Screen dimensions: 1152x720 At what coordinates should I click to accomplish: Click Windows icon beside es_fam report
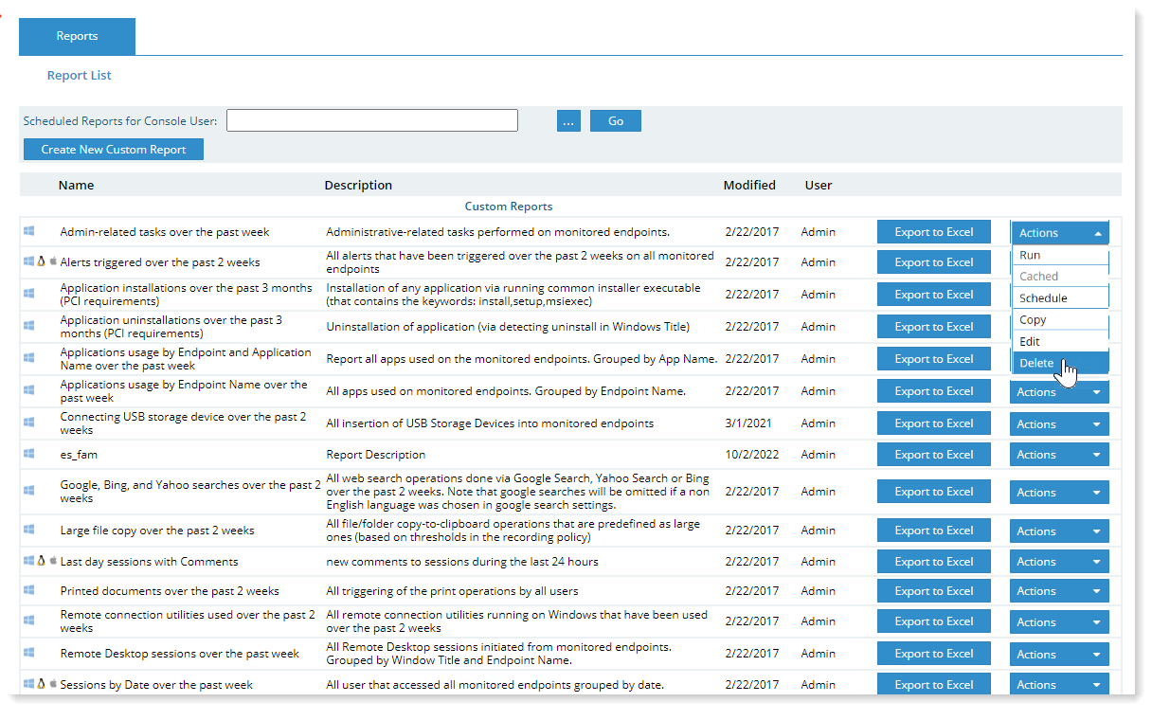(x=29, y=454)
